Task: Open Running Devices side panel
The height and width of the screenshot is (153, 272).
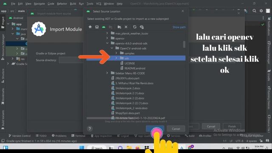Action: pyautogui.click(x=269, y=98)
